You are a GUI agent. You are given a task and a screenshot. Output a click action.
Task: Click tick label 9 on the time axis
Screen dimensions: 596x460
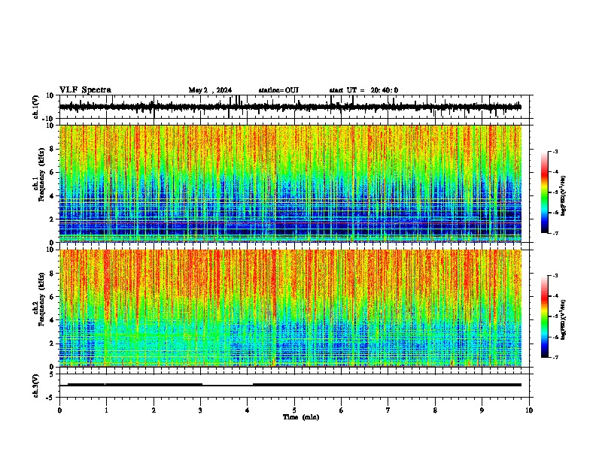[482, 410]
